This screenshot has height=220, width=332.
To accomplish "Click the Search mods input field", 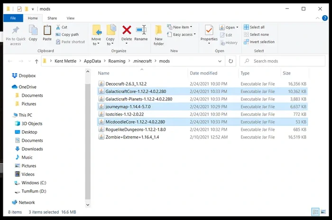I will pyautogui.click(x=283, y=61).
